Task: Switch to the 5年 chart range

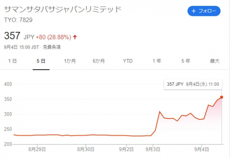Action: click(186, 61)
